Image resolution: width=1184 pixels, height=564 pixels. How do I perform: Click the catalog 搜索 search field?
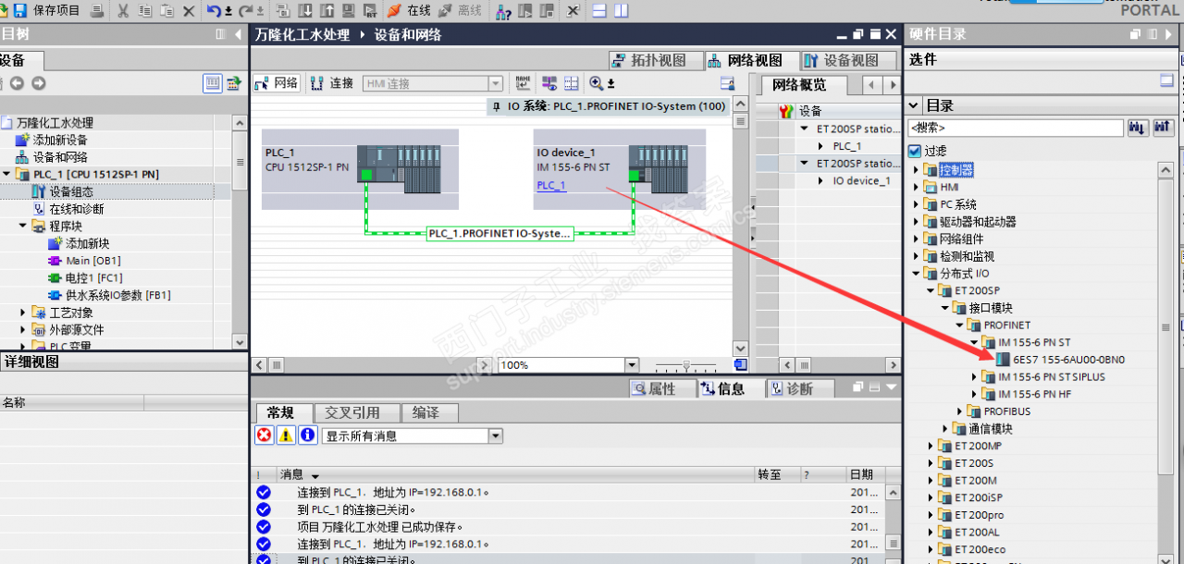[1015, 128]
